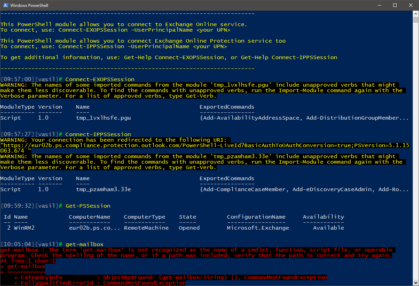419x286 pixels.
Task: Maximize the Windows PowerShell window
Action: (x=395, y=5)
